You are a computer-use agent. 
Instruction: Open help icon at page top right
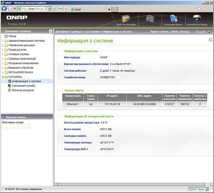(211, 39)
